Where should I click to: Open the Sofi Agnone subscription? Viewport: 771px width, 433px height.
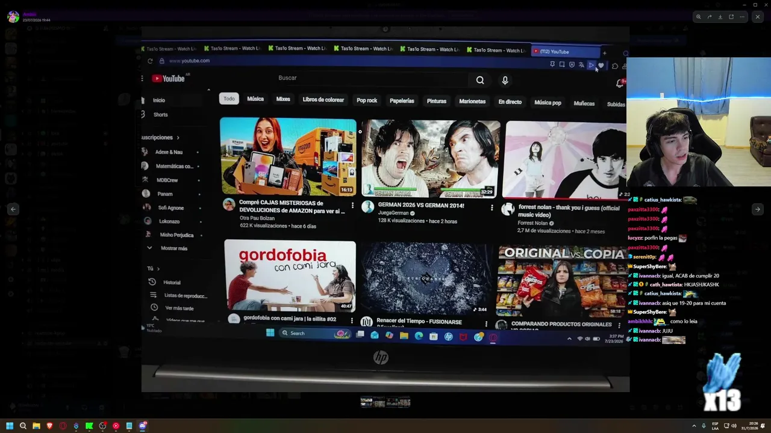tap(171, 208)
